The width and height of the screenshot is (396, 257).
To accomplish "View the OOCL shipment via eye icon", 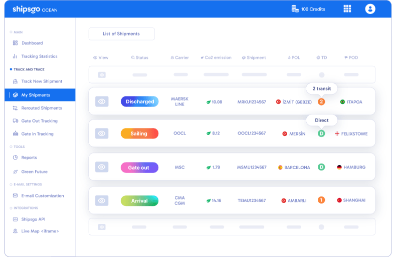I will (x=102, y=133).
